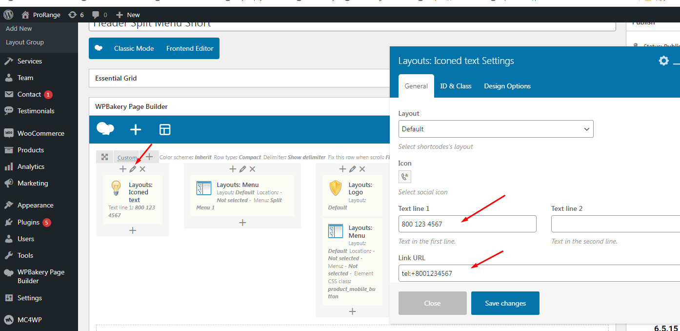Switch to the ID & Class tab
Viewport: 680px width, 331px height.
click(x=456, y=86)
